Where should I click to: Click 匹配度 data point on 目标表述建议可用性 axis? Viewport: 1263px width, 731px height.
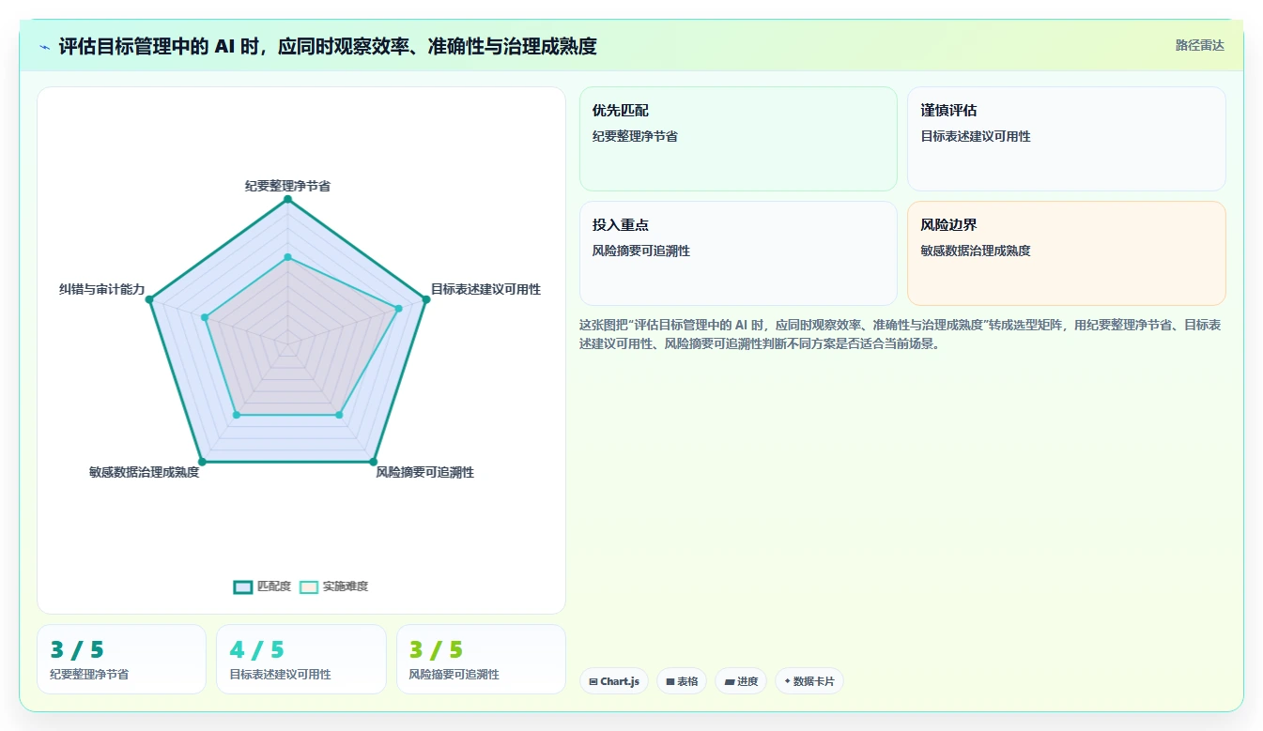pyautogui.click(x=426, y=299)
